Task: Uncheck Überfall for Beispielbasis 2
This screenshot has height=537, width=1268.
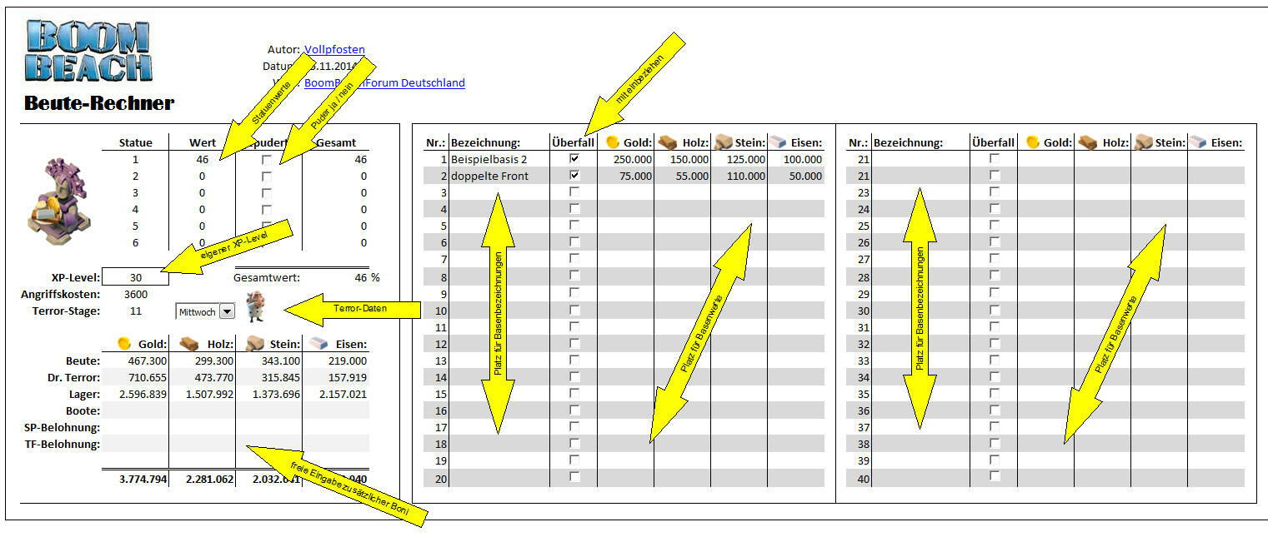Action: click(574, 158)
